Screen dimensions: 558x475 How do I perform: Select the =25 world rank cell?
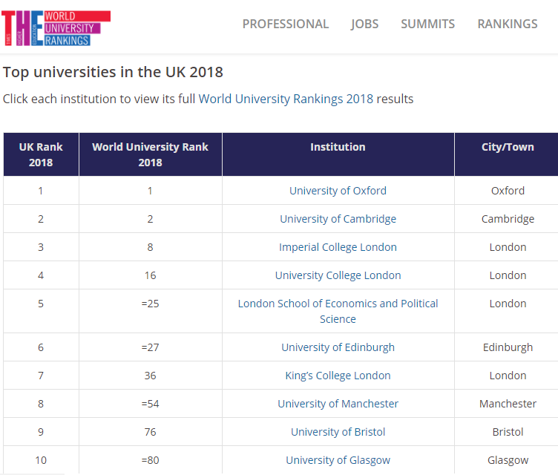click(x=151, y=311)
